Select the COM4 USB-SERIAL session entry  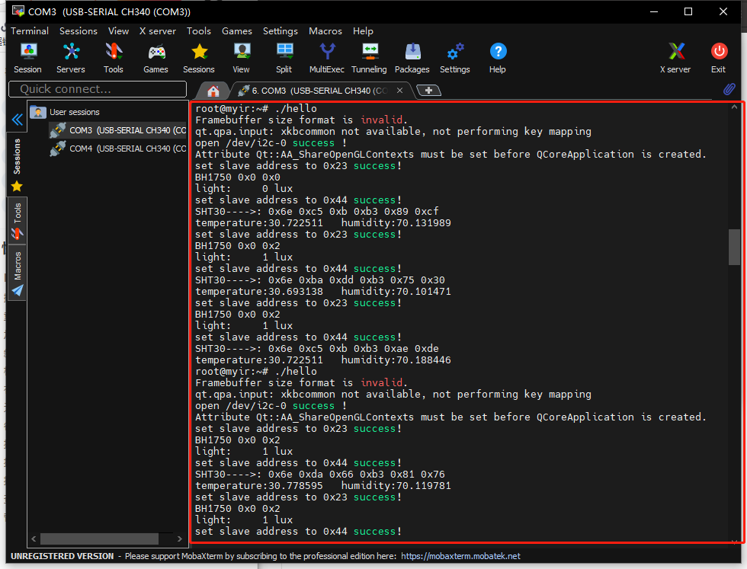119,149
